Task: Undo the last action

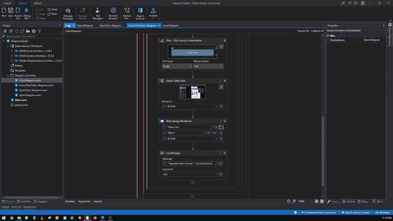Action: click(x=52, y=9)
